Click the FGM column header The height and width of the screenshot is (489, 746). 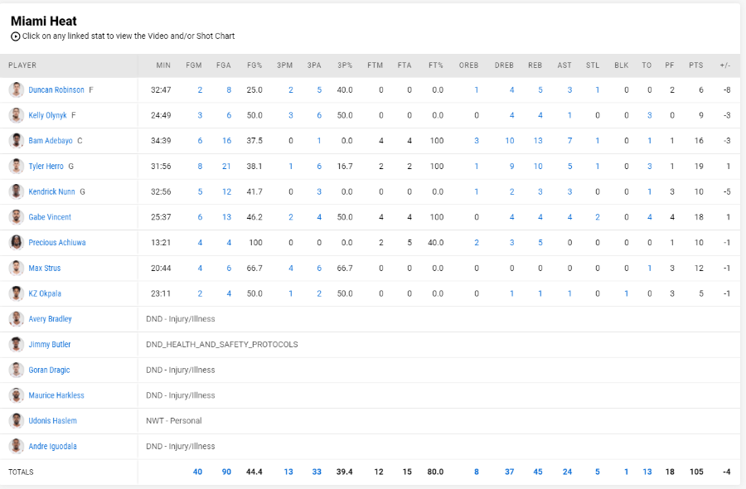194,65
